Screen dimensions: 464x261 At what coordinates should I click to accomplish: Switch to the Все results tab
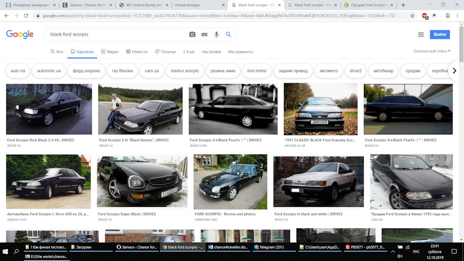pyautogui.click(x=57, y=52)
